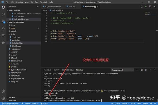This screenshot has height=105, width=158.
Task: Change line ending via CRLF
Action: [x=139, y=104]
